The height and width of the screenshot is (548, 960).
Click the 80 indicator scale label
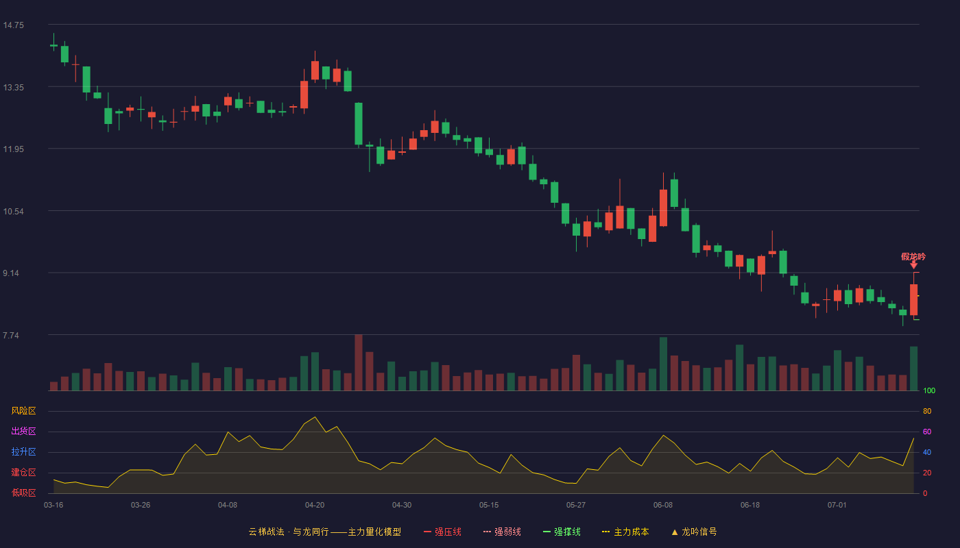[x=927, y=411]
